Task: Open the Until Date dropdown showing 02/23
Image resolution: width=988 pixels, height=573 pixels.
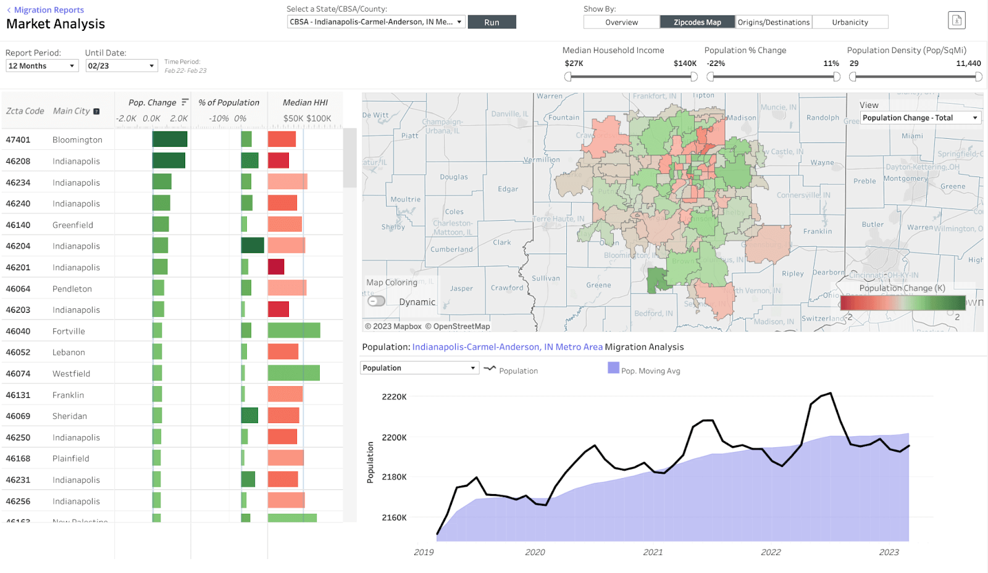Action: [121, 65]
